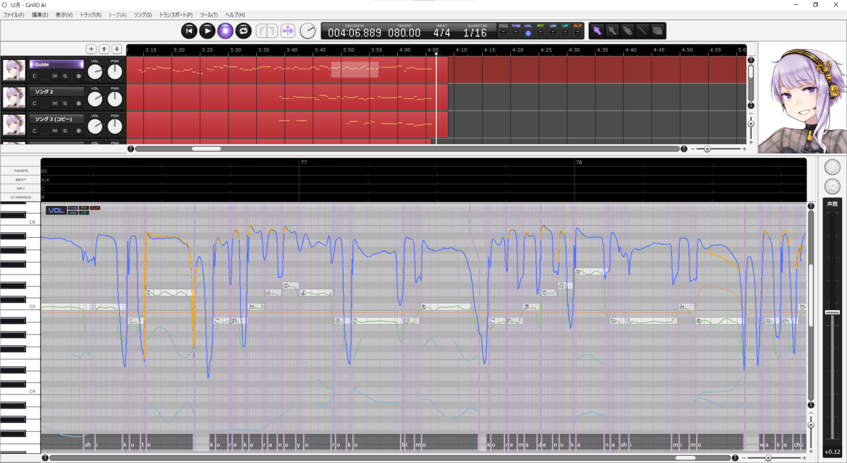Click the Guide track character thumbnail
847x463 pixels.
tap(13, 71)
